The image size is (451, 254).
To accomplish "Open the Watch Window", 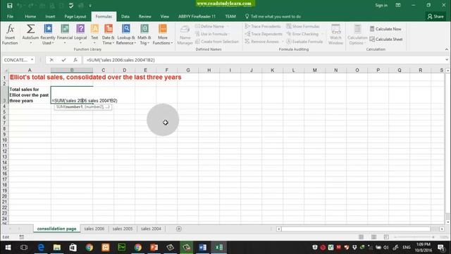I will click(335, 35).
